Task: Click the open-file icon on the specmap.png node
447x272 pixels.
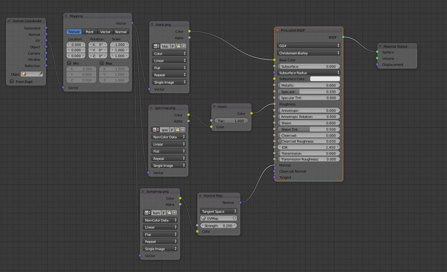Action: [178, 130]
